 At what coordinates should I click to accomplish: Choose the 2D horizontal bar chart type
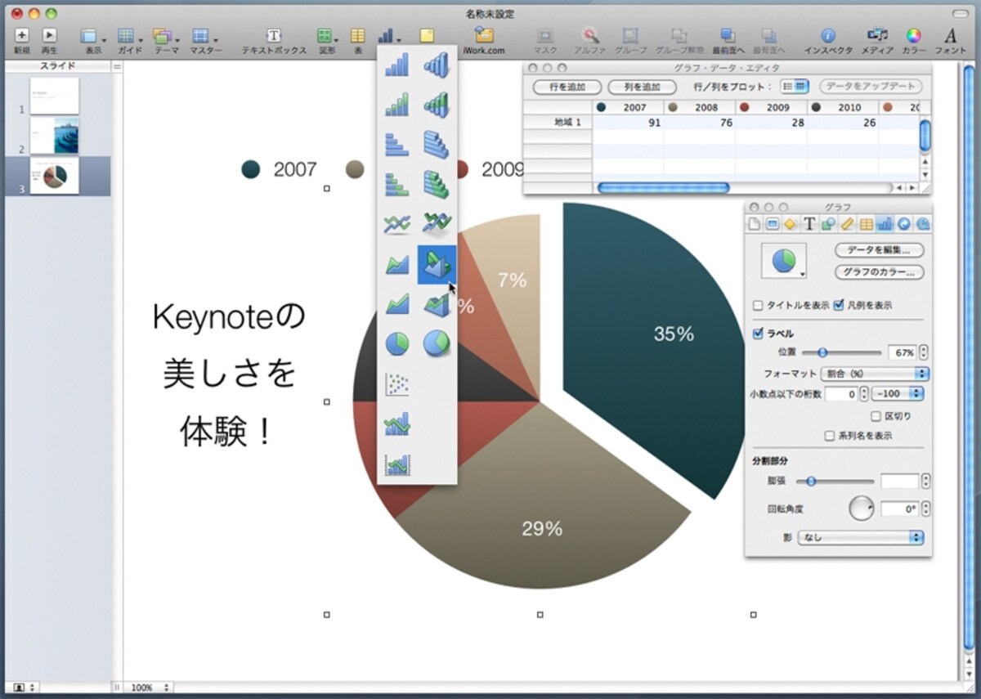397,144
